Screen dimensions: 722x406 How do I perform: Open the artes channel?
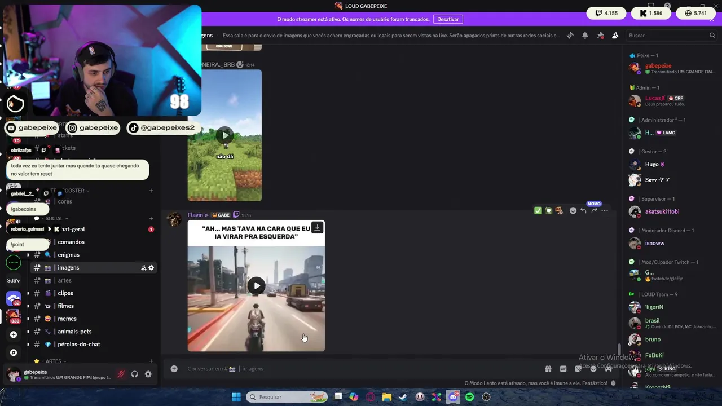coord(93,280)
